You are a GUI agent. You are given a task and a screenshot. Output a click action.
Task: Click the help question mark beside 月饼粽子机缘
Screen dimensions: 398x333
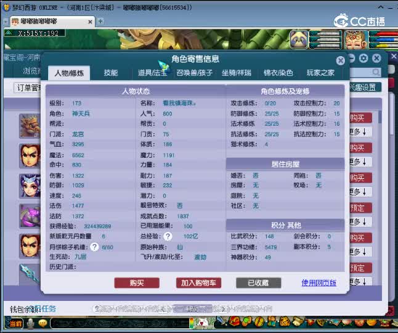pos(94,247)
